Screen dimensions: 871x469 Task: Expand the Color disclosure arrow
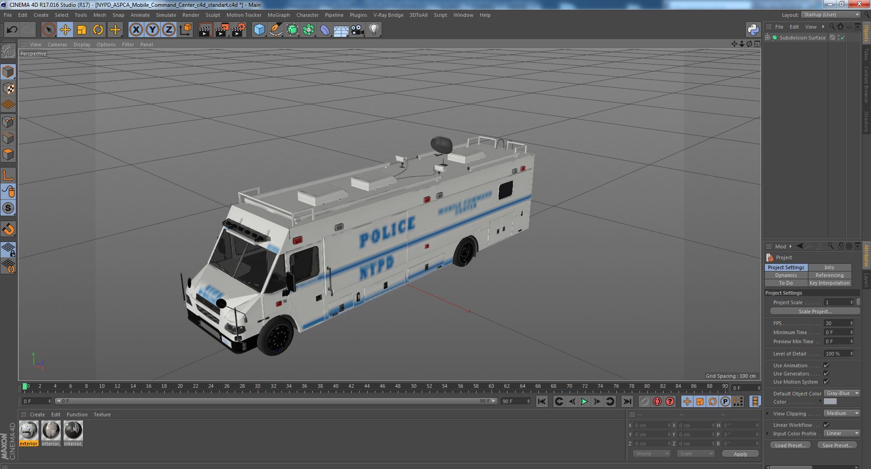click(x=820, y=401)
